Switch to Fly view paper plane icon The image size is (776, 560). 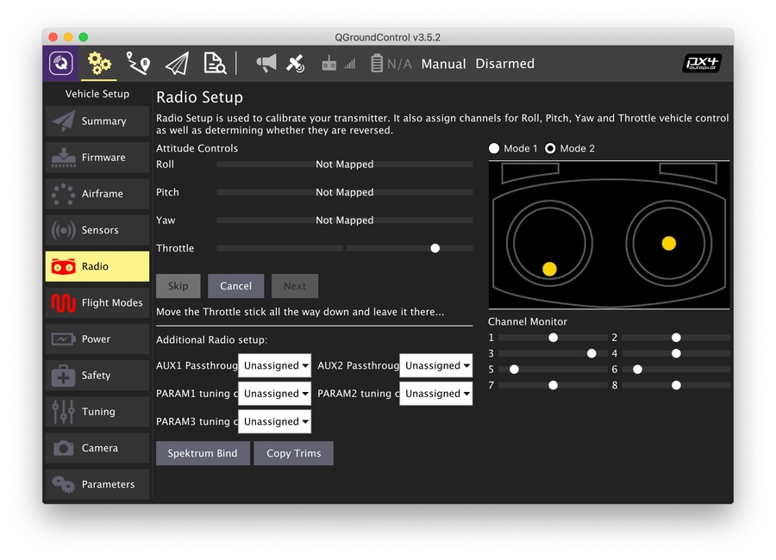tap(177, 64)
